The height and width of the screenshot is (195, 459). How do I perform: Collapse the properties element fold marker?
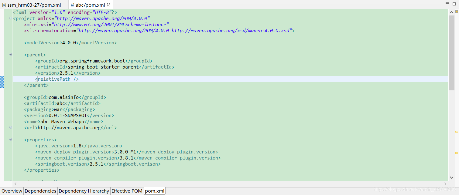pos(10,140)
